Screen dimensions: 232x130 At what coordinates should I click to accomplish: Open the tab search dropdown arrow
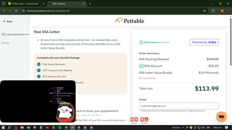3,4
